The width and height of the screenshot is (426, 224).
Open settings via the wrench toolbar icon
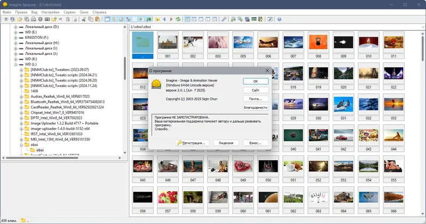pos(224,19)
